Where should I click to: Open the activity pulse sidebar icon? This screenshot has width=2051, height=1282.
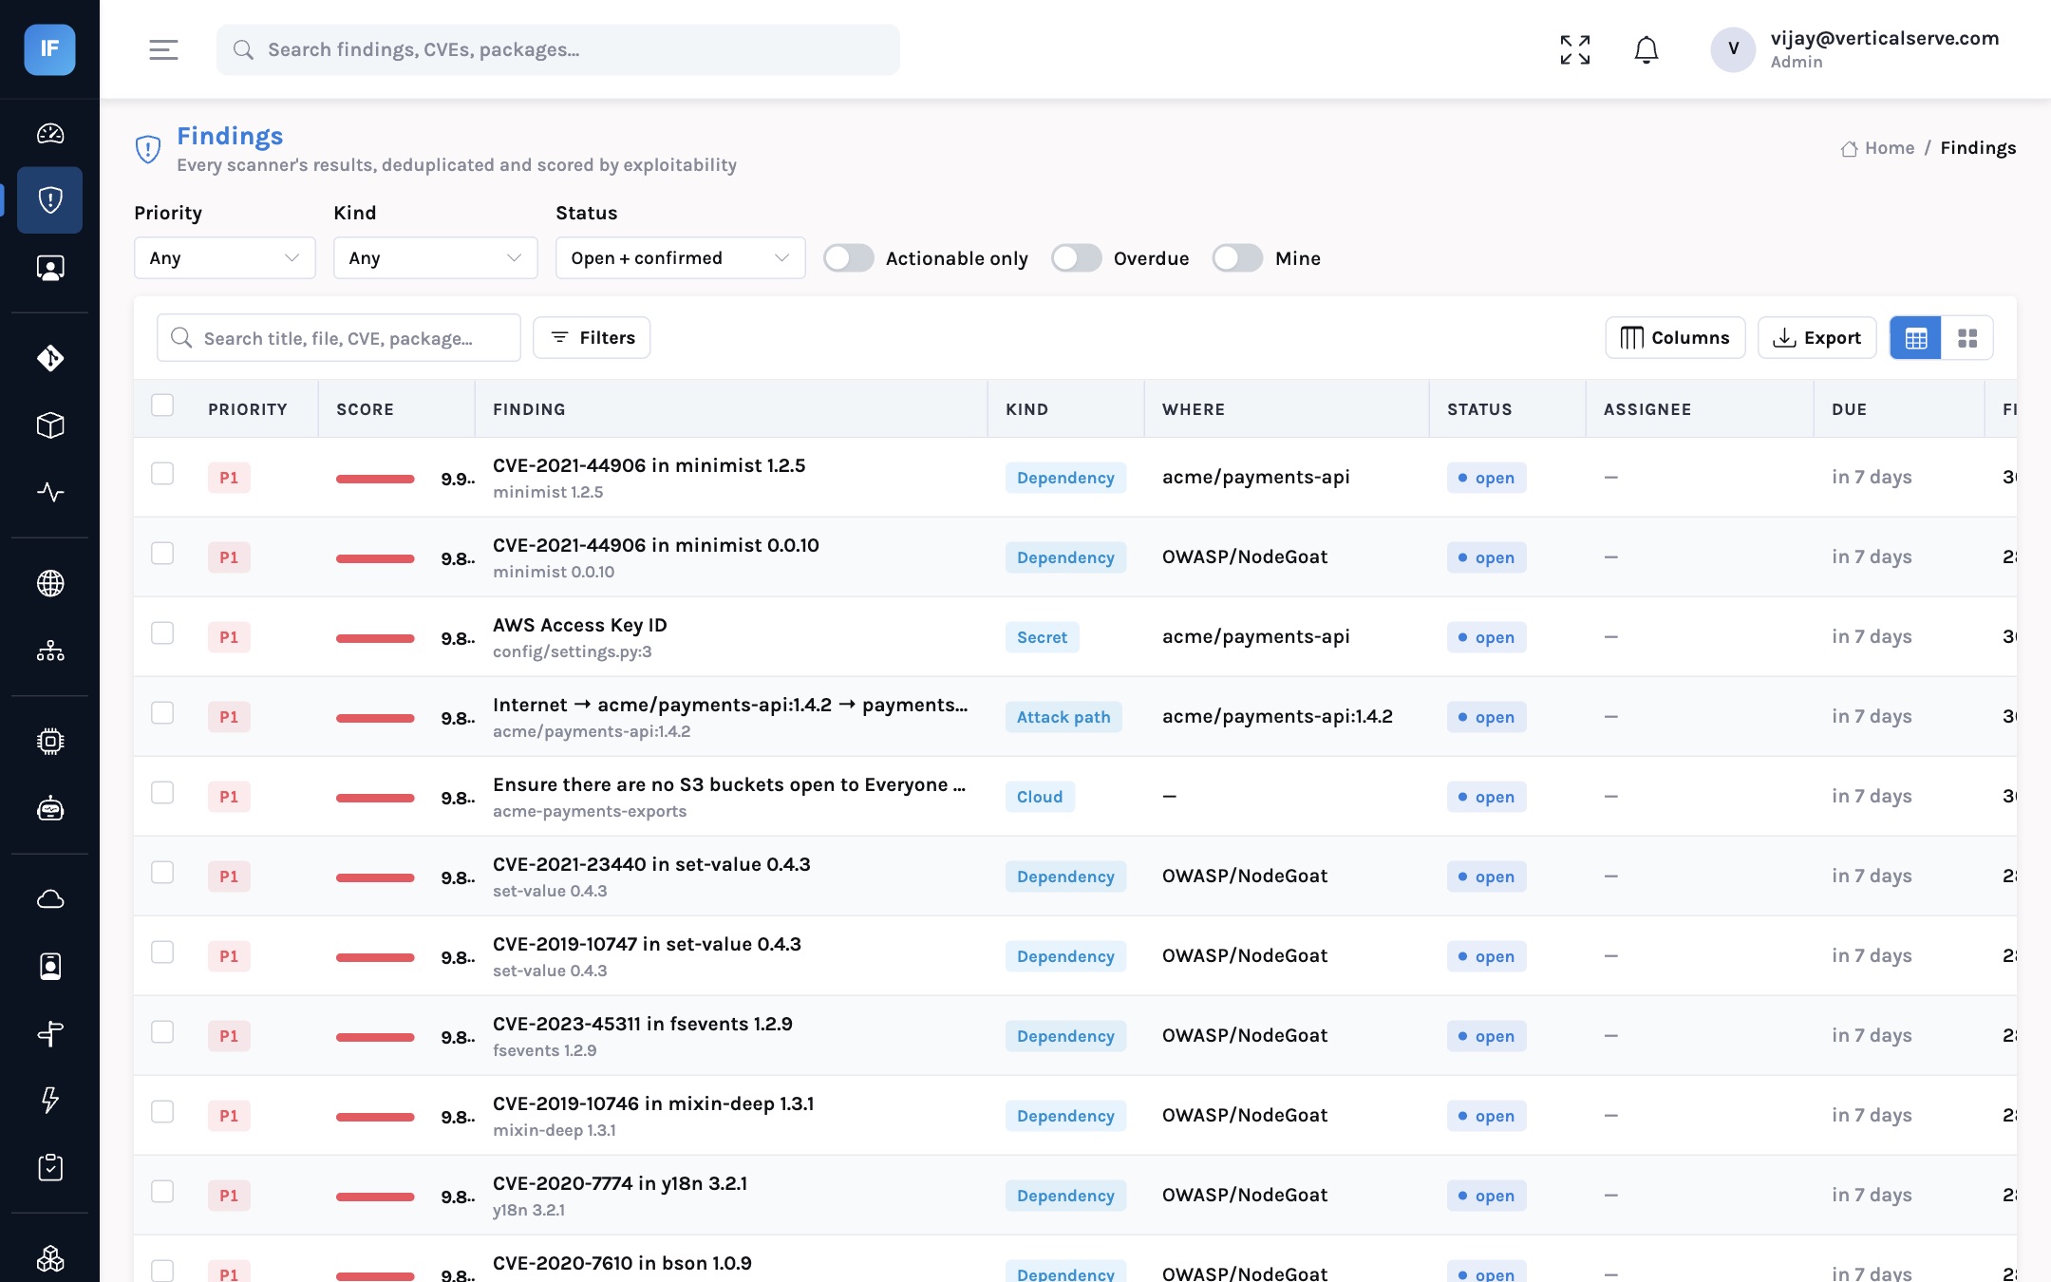50,492
